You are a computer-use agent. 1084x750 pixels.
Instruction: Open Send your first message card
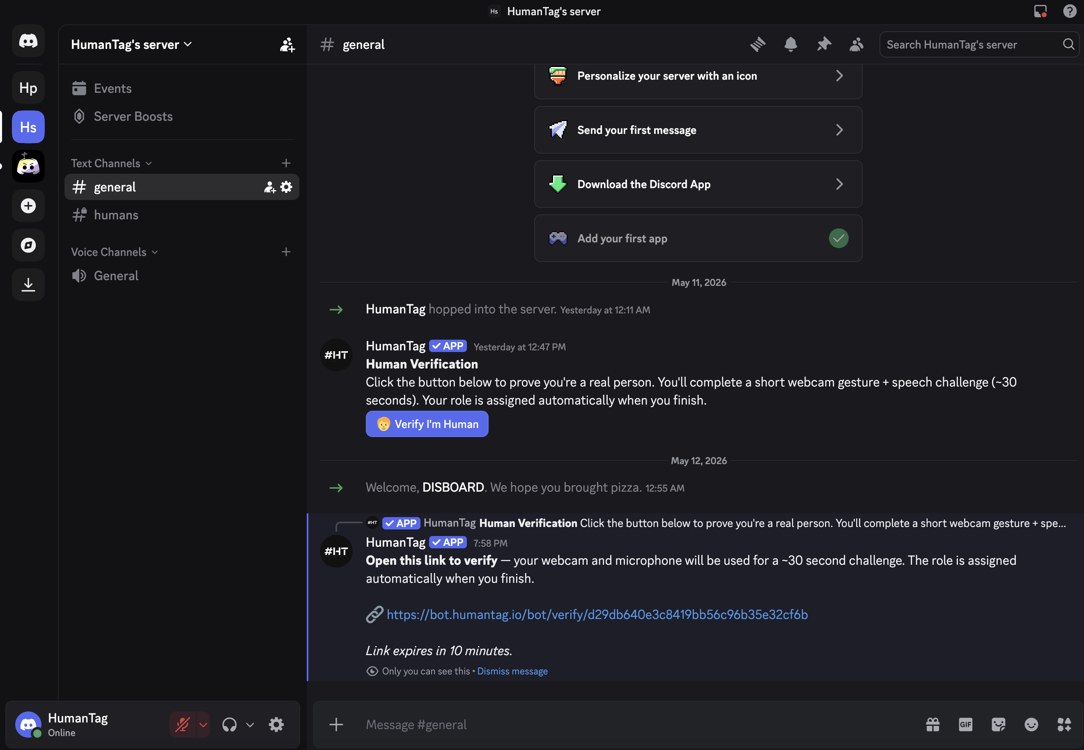pos(698,130)
